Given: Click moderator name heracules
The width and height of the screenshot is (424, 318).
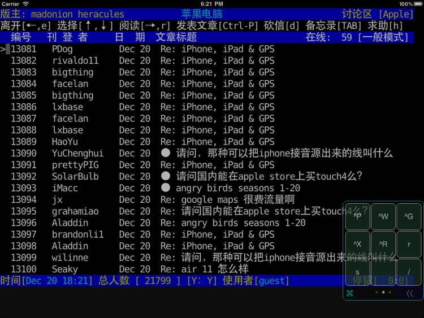Looking at the screenshot, I should (101, 14).
